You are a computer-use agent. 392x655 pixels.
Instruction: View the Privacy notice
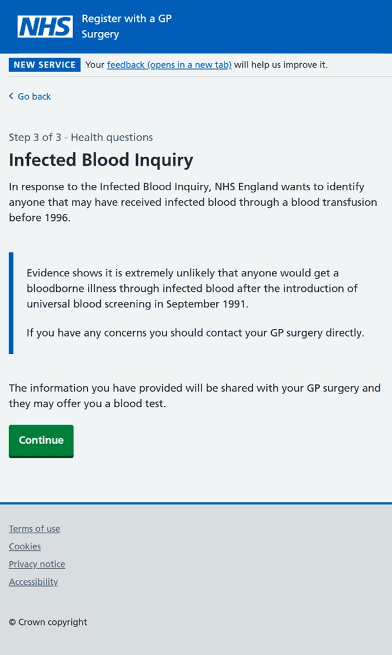(x=37, y=564)
